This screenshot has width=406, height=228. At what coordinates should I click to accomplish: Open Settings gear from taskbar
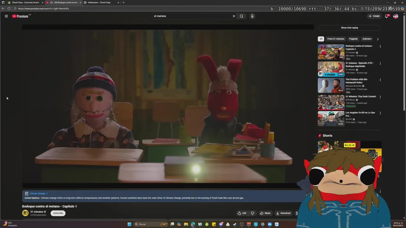[x=263, y=224]
